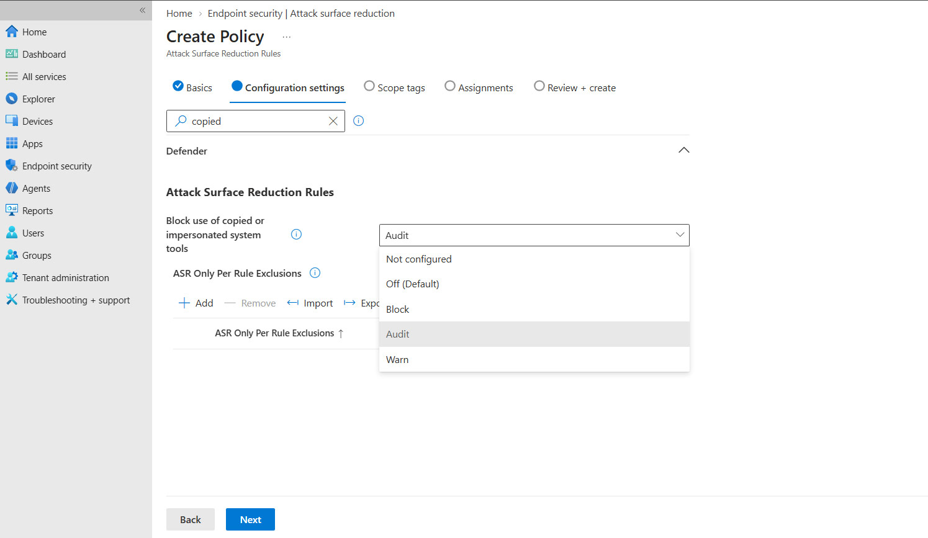Clear the search box with X icon
The height and width of the screenshot is (538, 928).
click(333, 121)
